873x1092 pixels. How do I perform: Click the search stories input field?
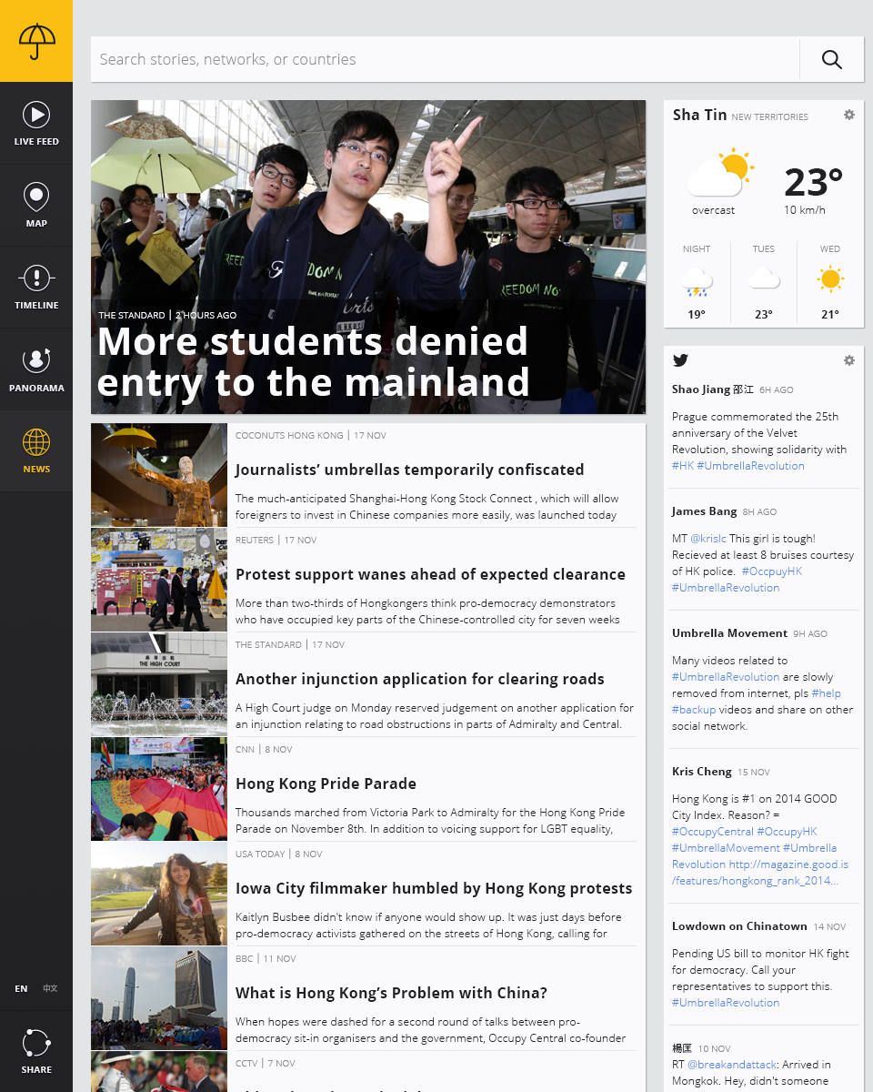click(445, 59)
